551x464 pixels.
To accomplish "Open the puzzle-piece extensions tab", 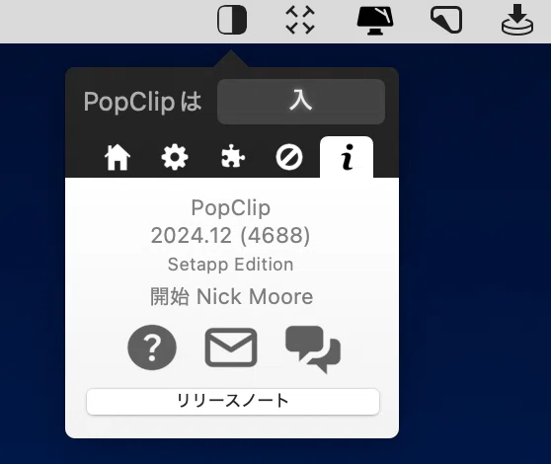I will coord(232,157).
